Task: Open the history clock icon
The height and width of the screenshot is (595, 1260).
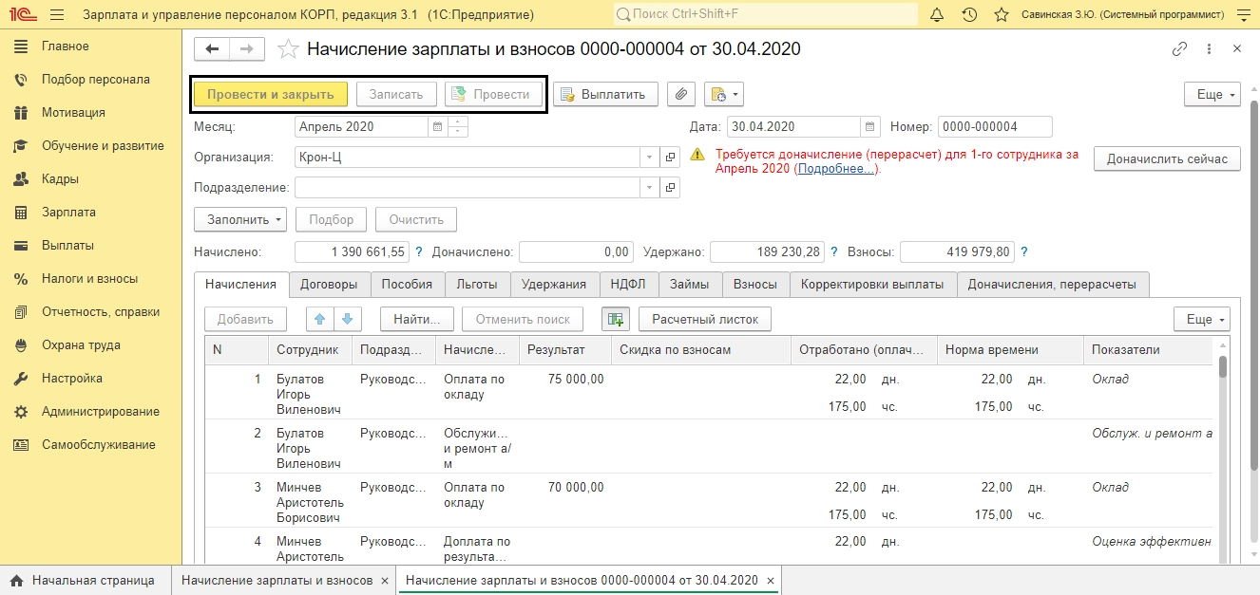Action: (969, 15)
